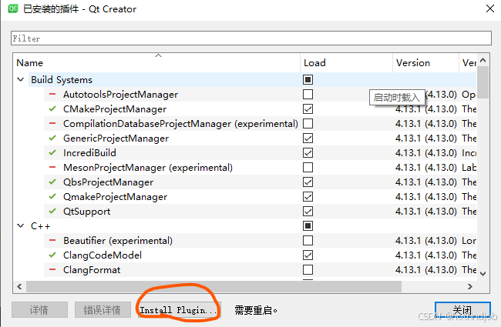Image resolution: width=501 pixels, height=327 pixels.
Task: Click the red dash icon beside Beautifier
Action: (x=52, y=240)
